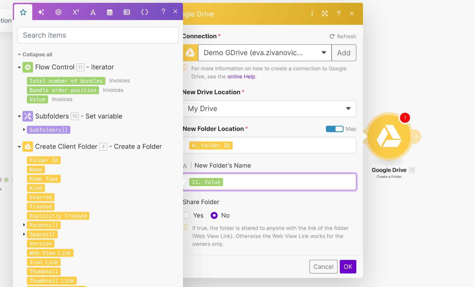Click the 4. Folder ID mapped pill
The image size is (475, 287).
point(211,146)
